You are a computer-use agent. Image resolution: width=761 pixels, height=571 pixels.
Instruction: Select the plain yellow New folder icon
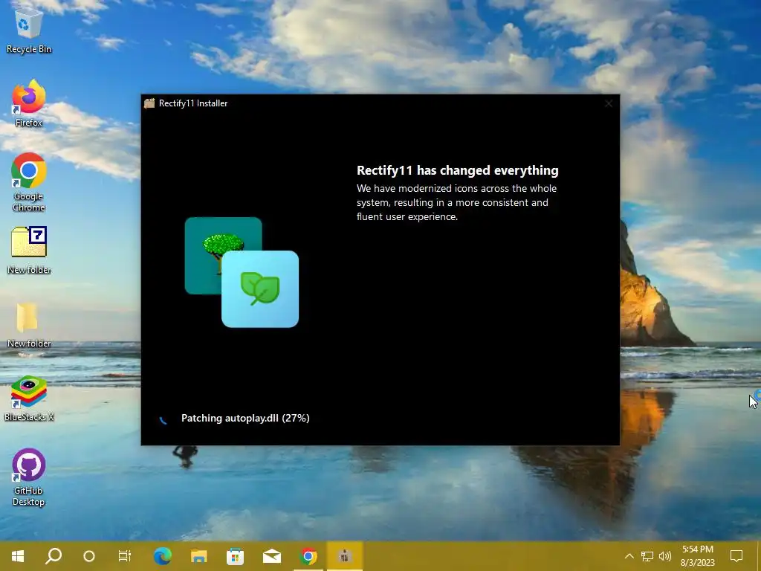[28, 324]
